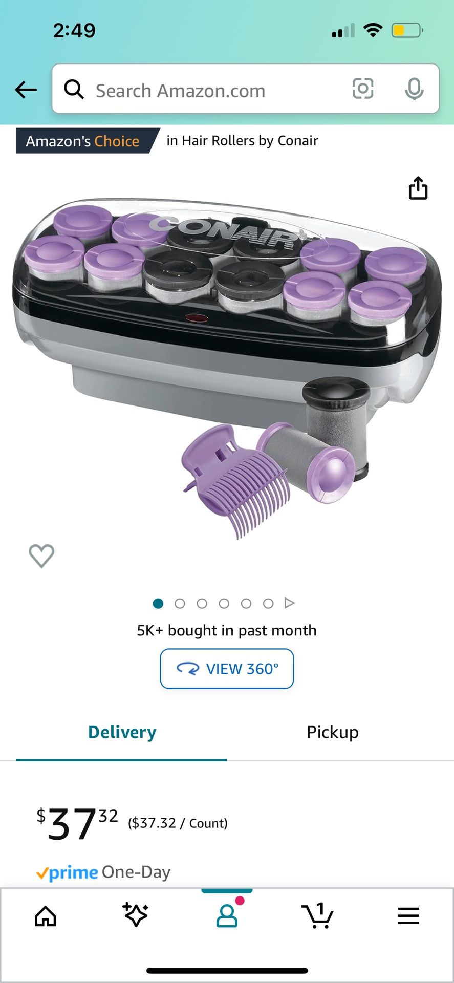The height and width of the screenshot is (983, 454).
Task: Open the sparkle AI assistant icon
Action: coord(136,915)
